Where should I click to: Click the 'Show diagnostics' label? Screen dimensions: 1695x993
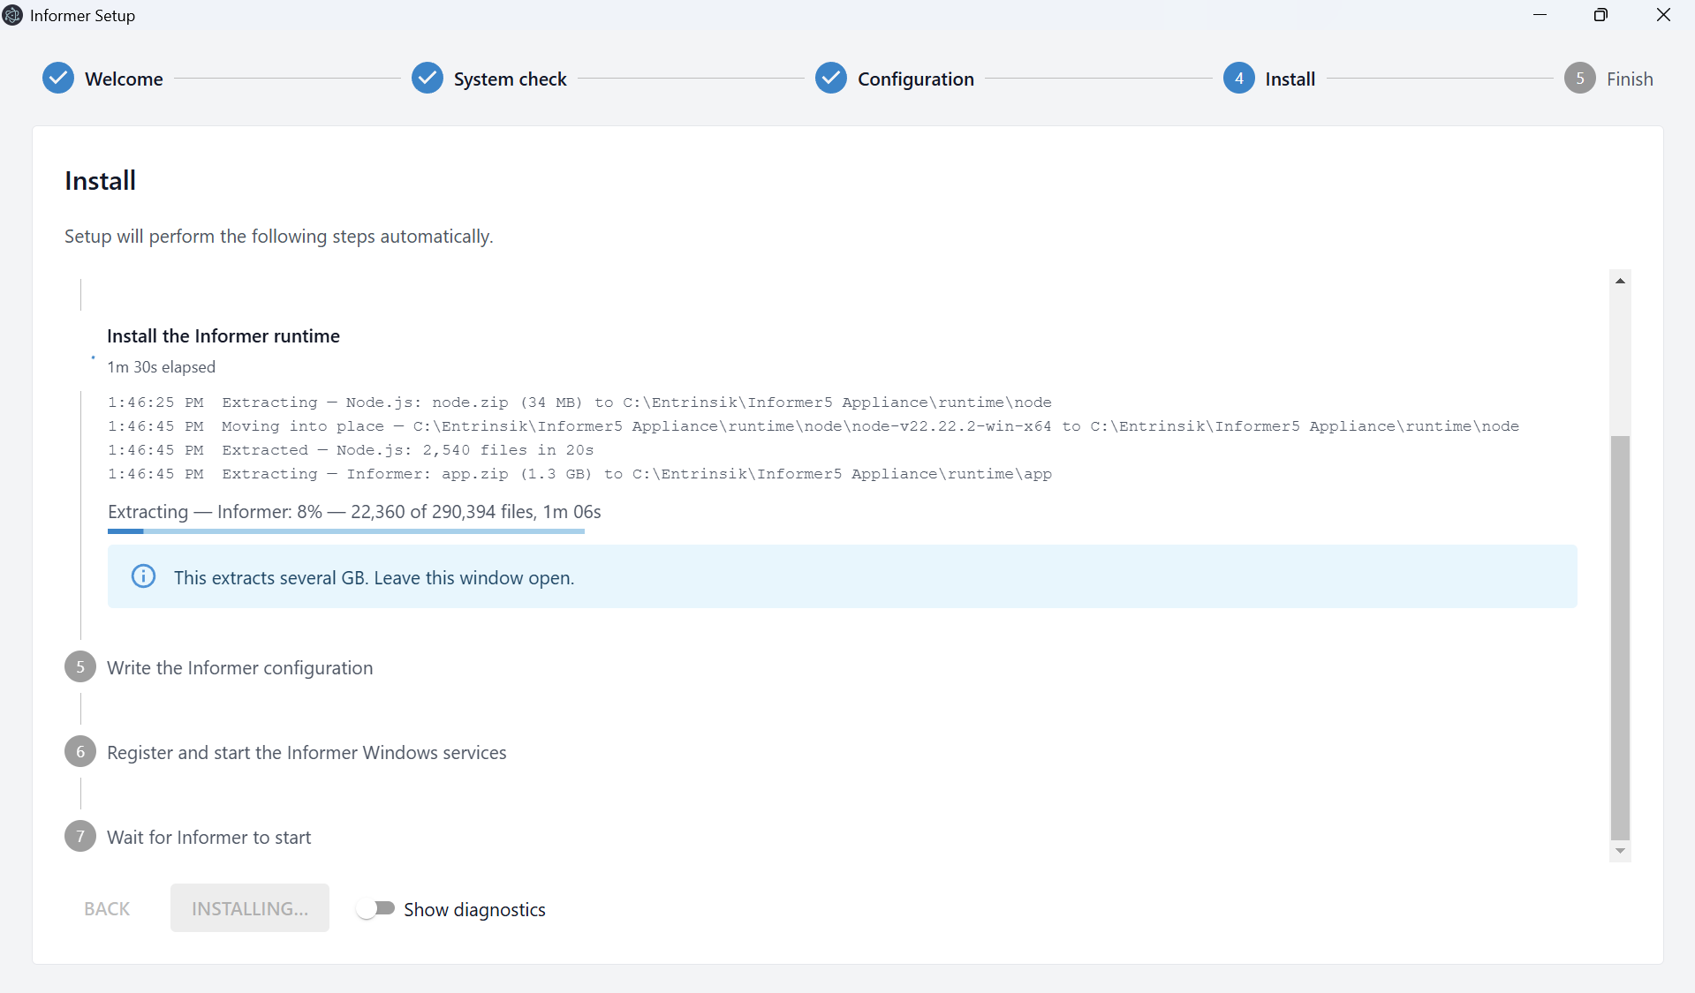(474, 909)
